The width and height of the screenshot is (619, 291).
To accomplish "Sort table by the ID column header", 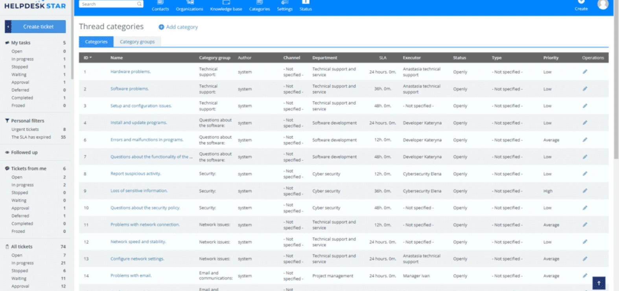I will pos(87,58).
